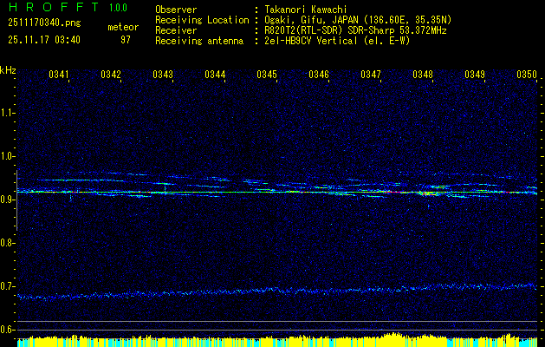This screenshot has height=347, width=545.
Task: Click the version number 1.0.0
Action: point(118,8)
